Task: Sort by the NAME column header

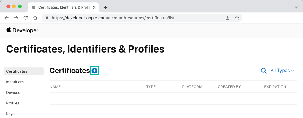Action: tap(57, 87)
